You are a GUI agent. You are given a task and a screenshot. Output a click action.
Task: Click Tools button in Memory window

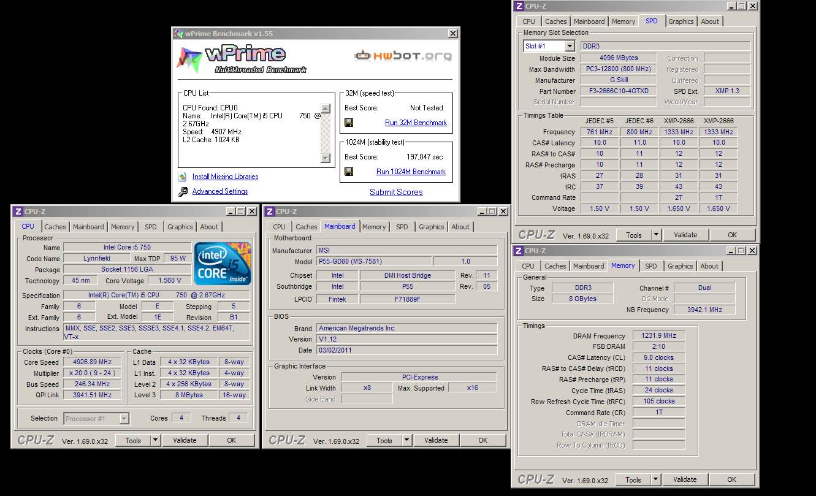633,479
